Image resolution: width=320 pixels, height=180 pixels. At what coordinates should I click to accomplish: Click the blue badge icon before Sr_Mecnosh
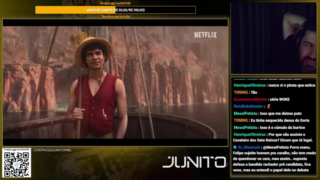click(x=234, y=147)
